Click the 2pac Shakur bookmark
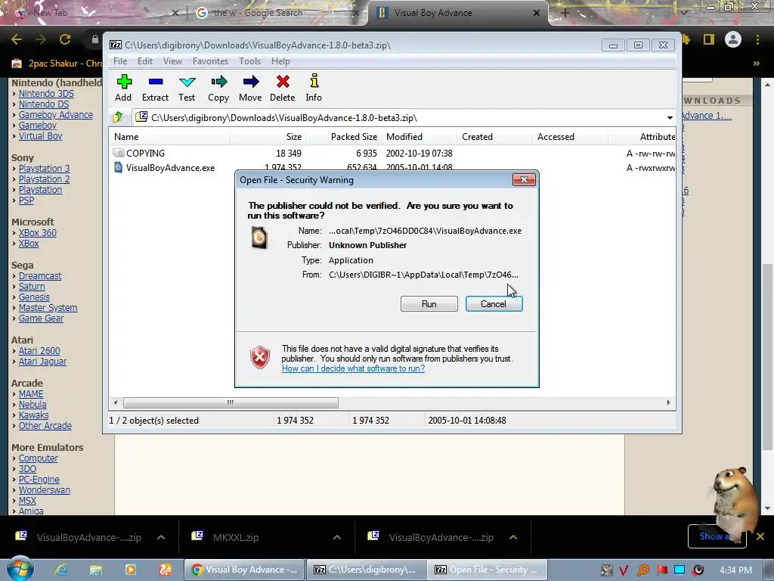The height and width of the screenshot is (581, 774). (57, 64)
